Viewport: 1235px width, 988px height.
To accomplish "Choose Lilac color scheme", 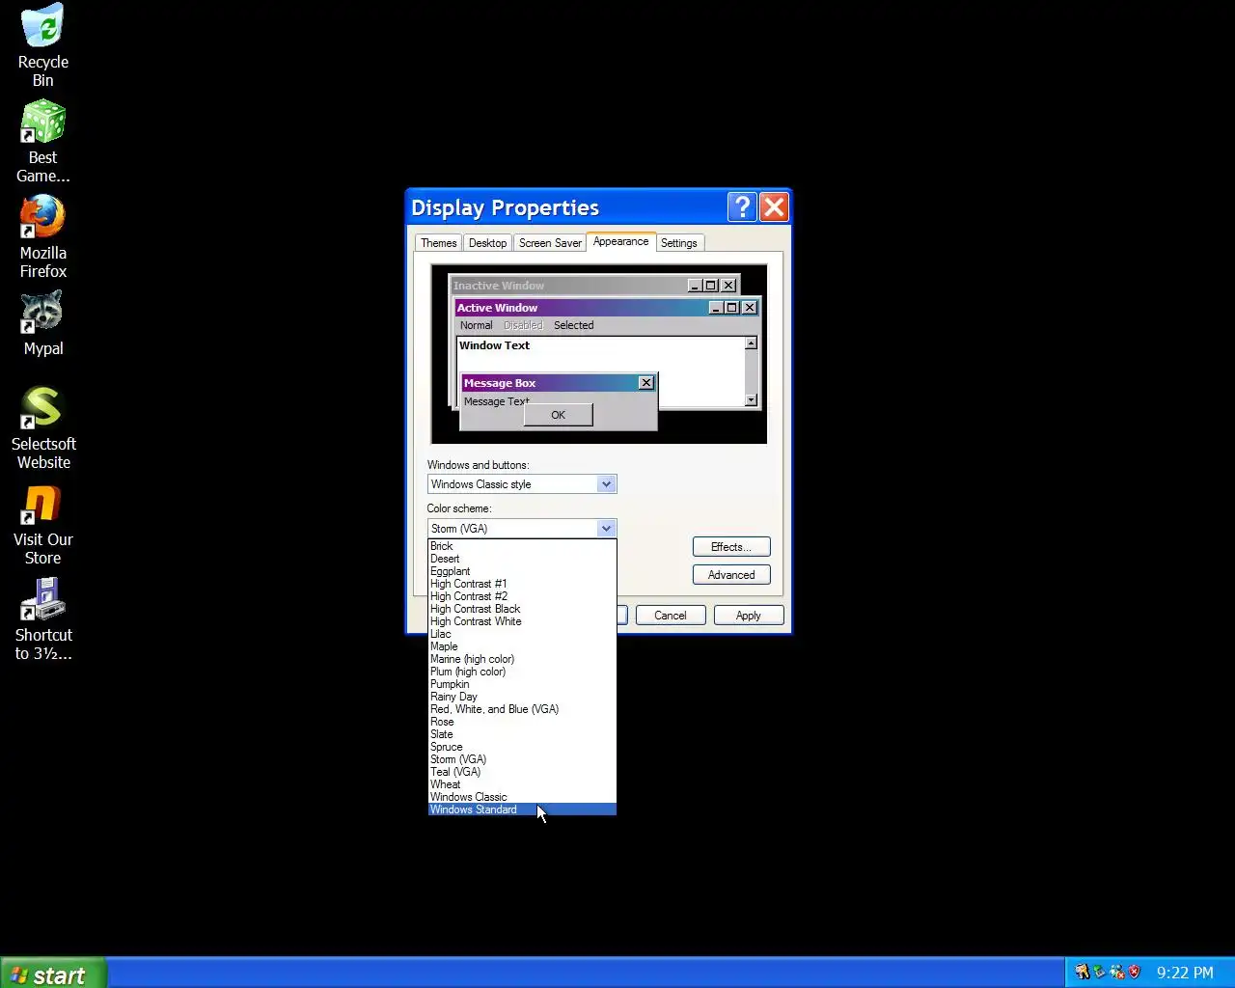I will click(522, 634).
